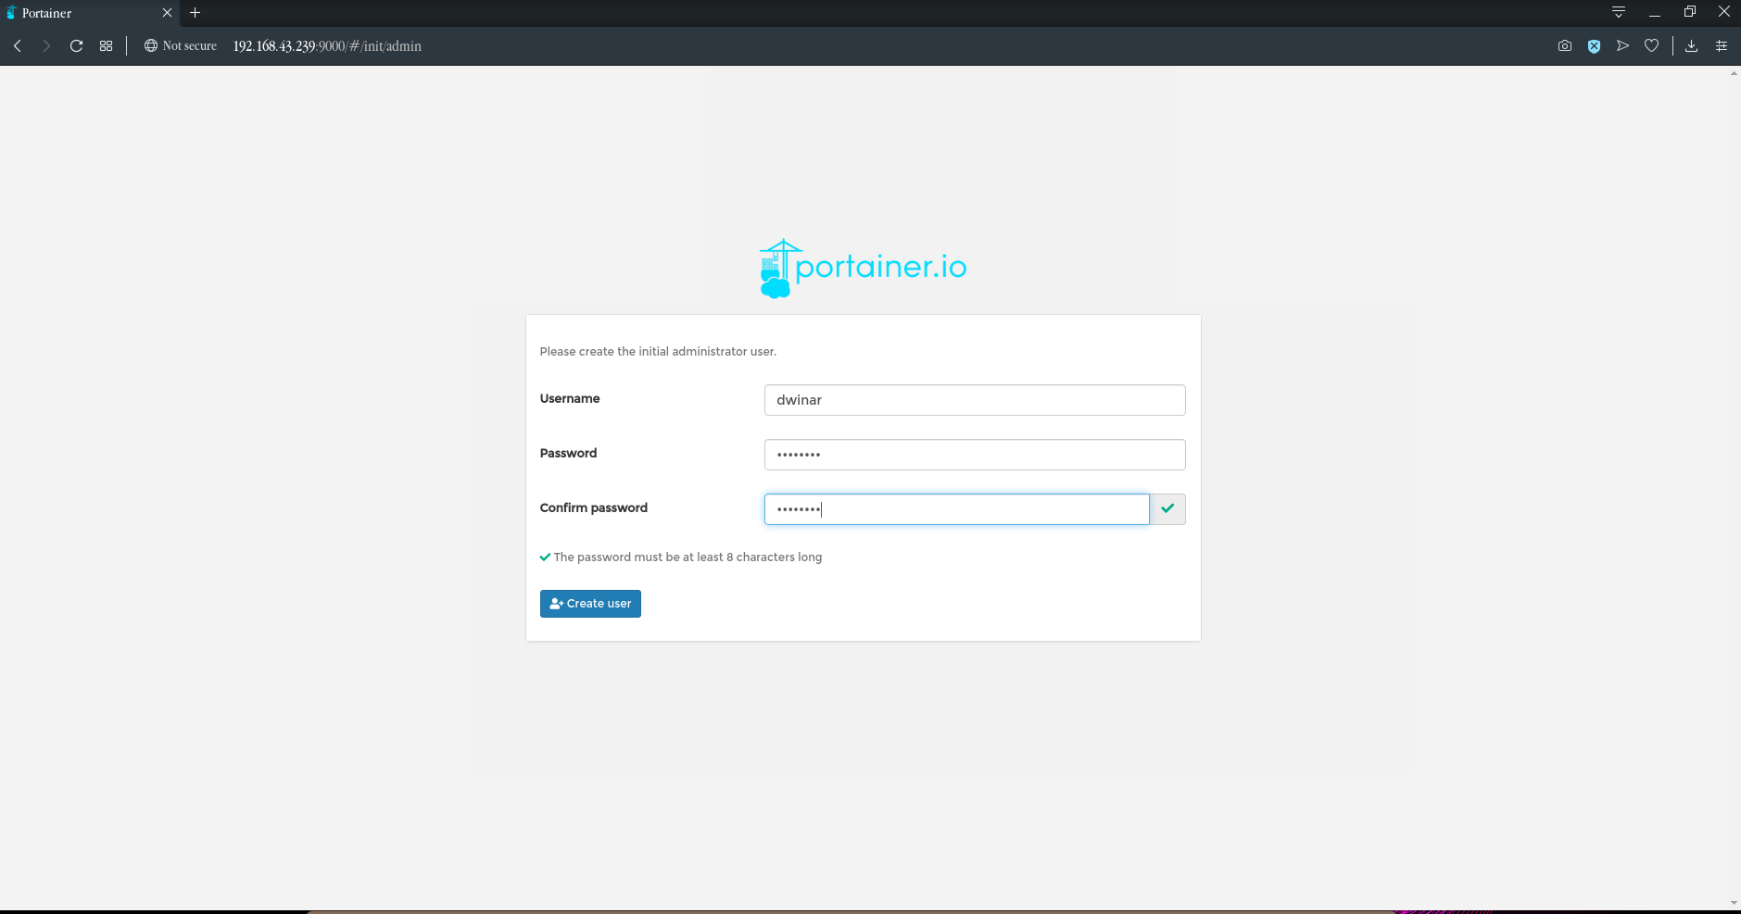Go forward to the next page
This screenshot has height=914, width=1741.
[46, 45]
